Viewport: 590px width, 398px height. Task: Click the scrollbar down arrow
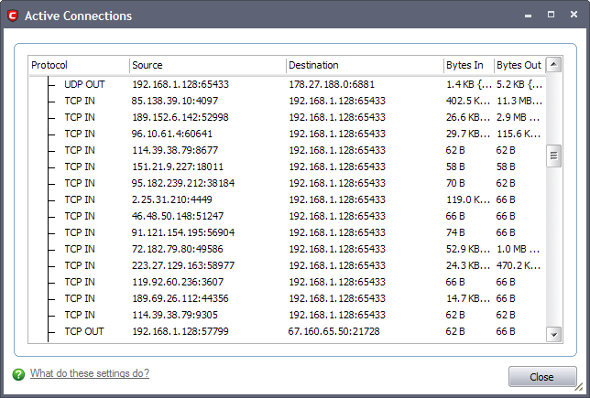tap(553, 335)
